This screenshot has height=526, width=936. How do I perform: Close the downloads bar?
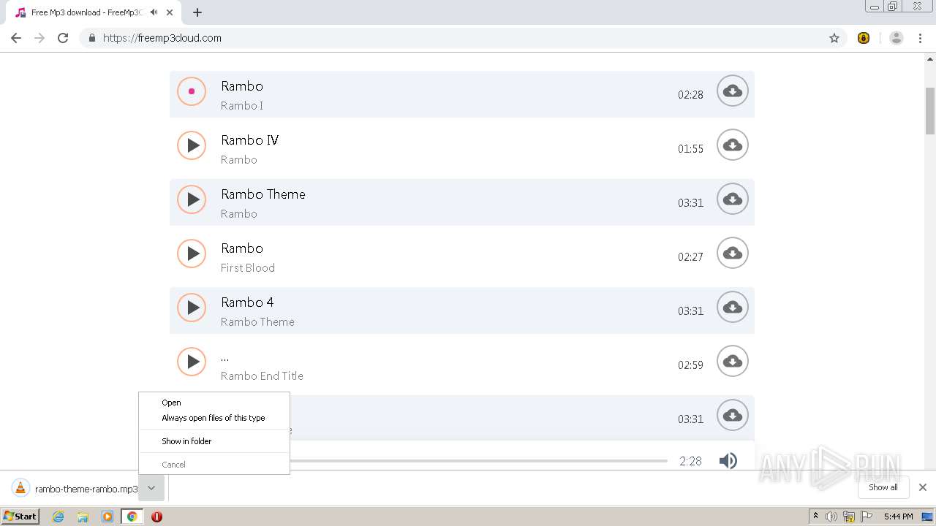click(x=923, y=487)
